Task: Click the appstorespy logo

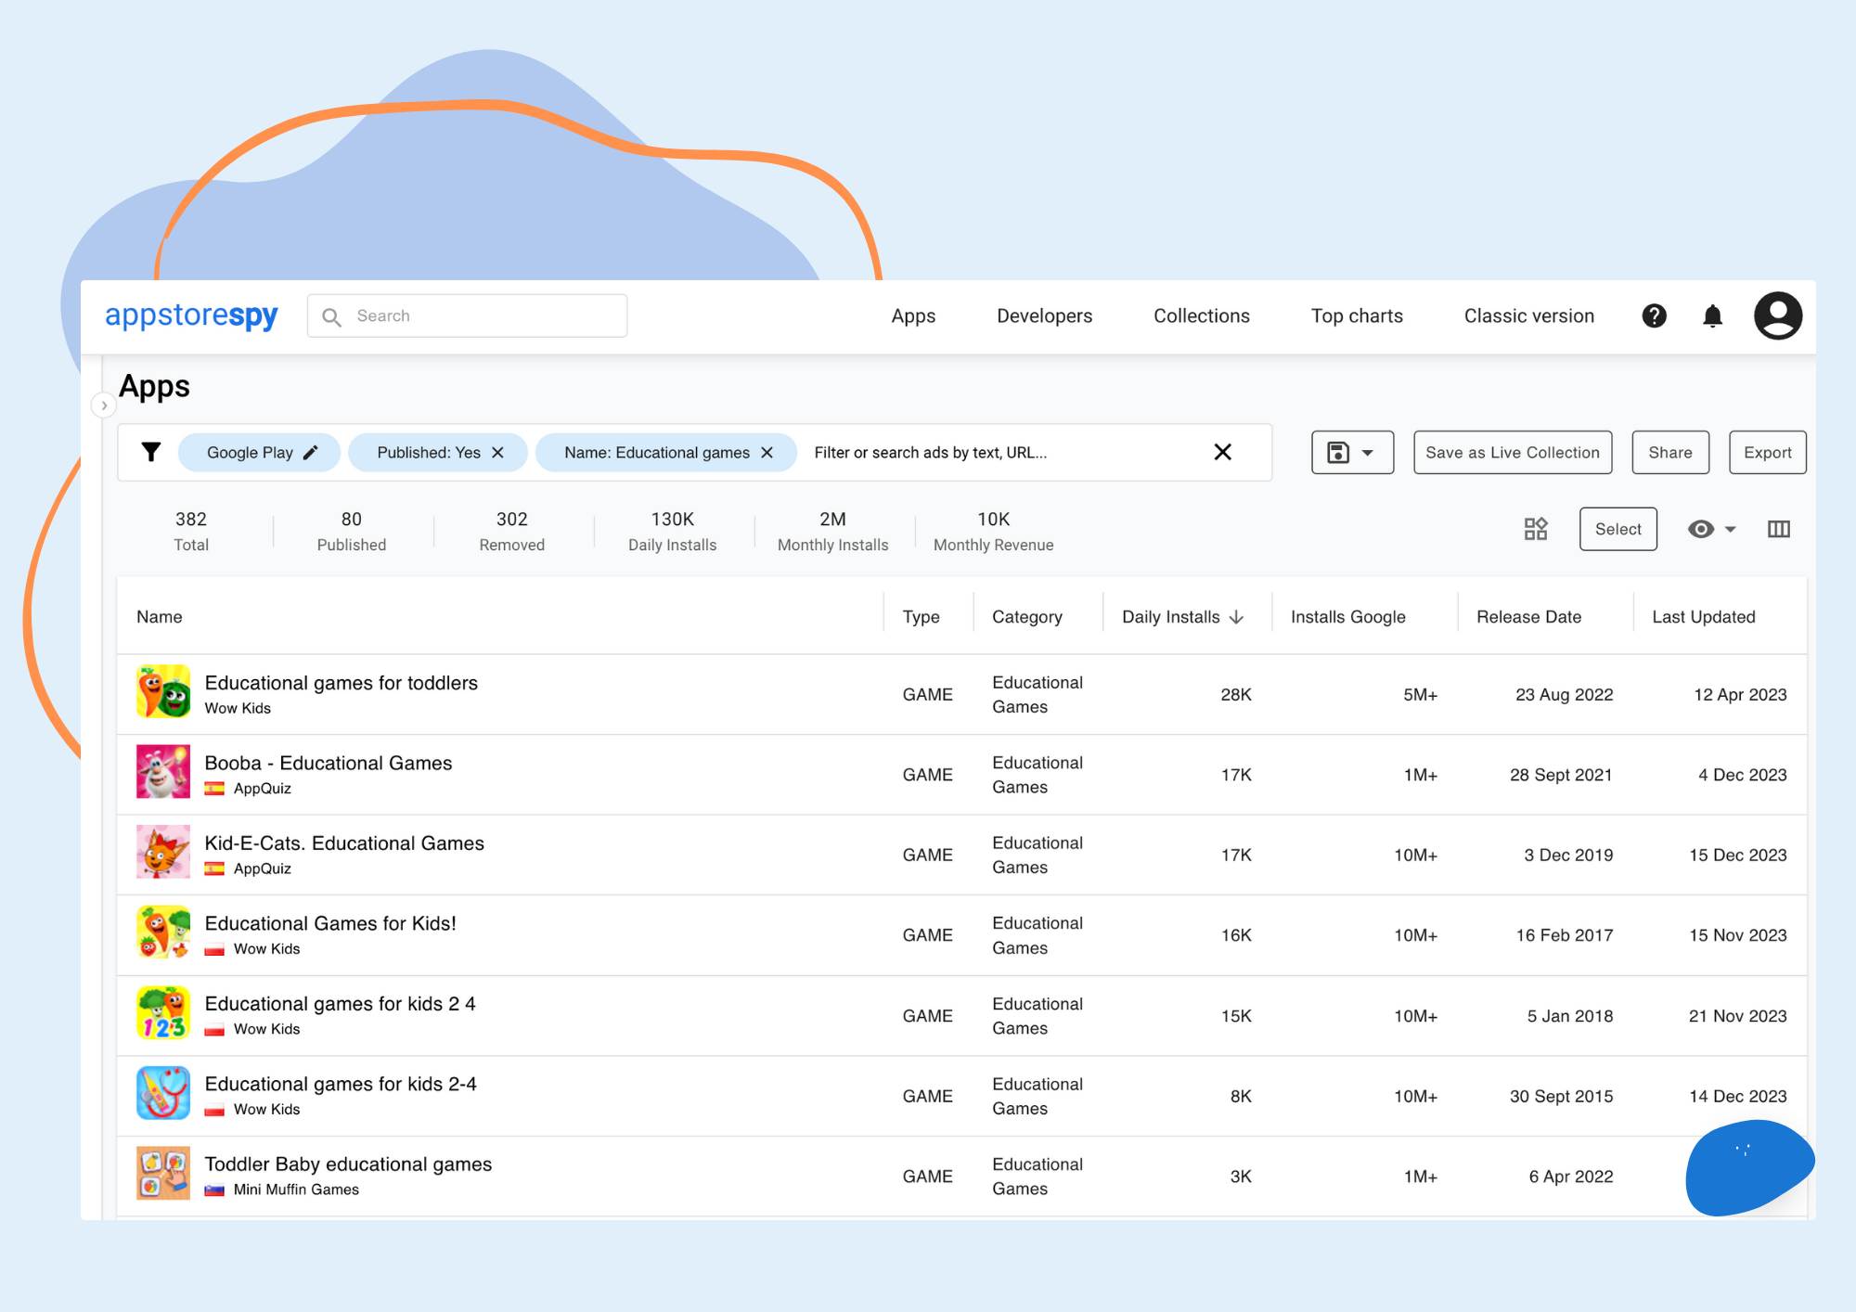Action: pyautogui.click(x=191, y=315)
